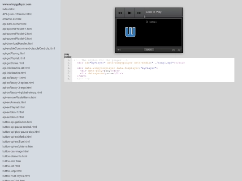Viewport: 242px width, 181px height.
Task: Open the amazon-s3.html page link
Action: pyautogui.click(x=12, y=19)
